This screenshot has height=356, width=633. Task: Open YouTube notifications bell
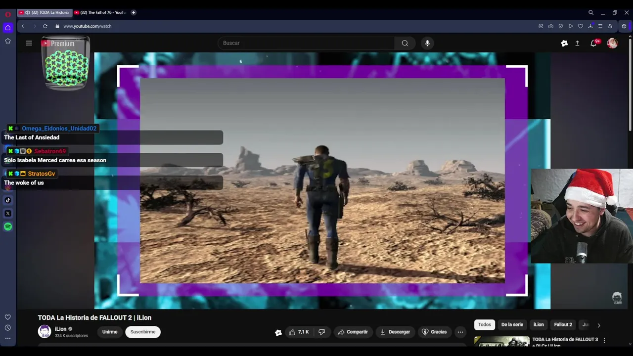593,44
